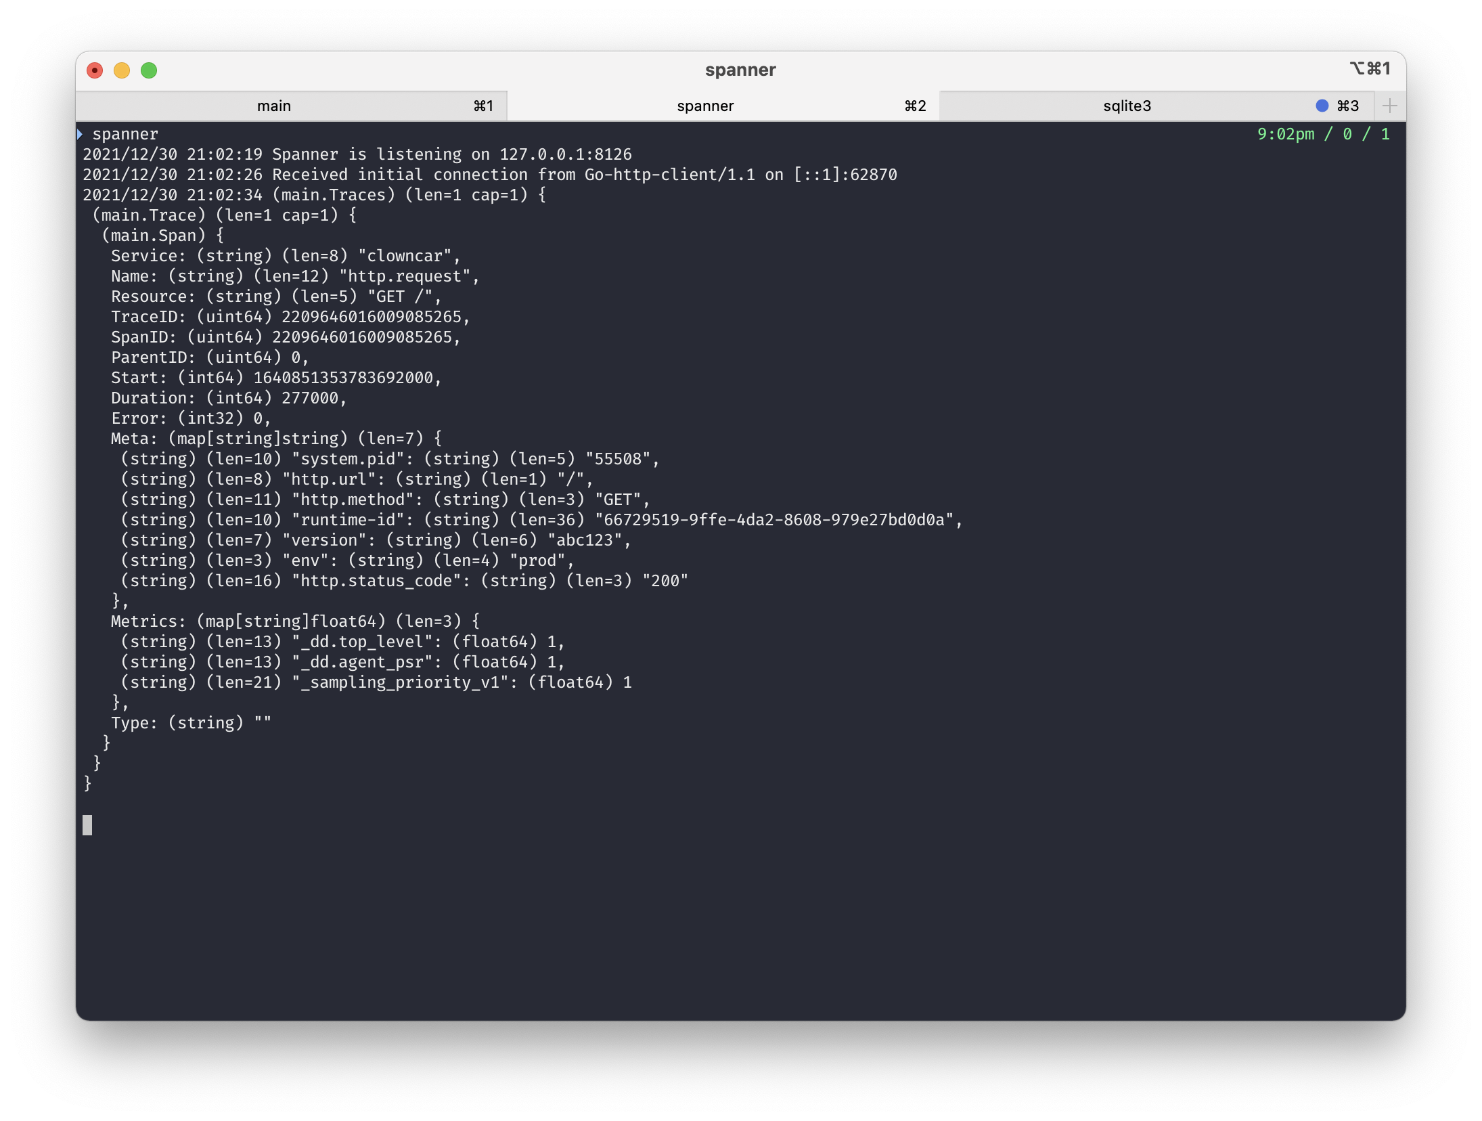The height and width of the screenshot is (1121, 1482).
Task: Click the "clowncar" service name
Action: click(404, 256)
